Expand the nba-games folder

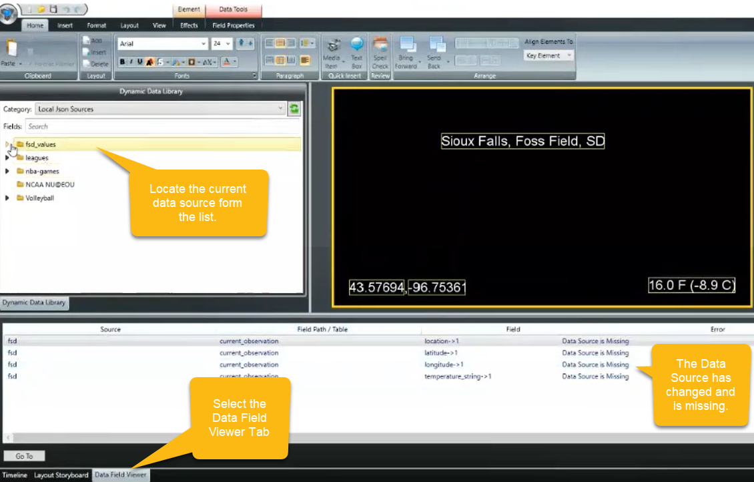coord(7,171)
